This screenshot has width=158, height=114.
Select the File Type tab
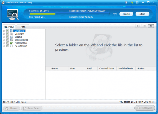coord(9,27)
